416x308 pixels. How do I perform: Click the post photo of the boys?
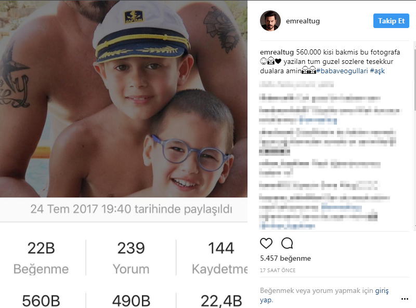(x=124, y=99)
